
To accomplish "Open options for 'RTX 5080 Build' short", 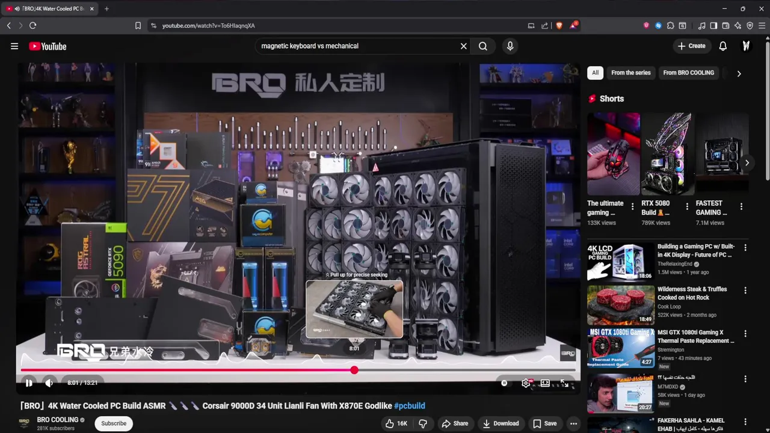I will coord(686,206).
